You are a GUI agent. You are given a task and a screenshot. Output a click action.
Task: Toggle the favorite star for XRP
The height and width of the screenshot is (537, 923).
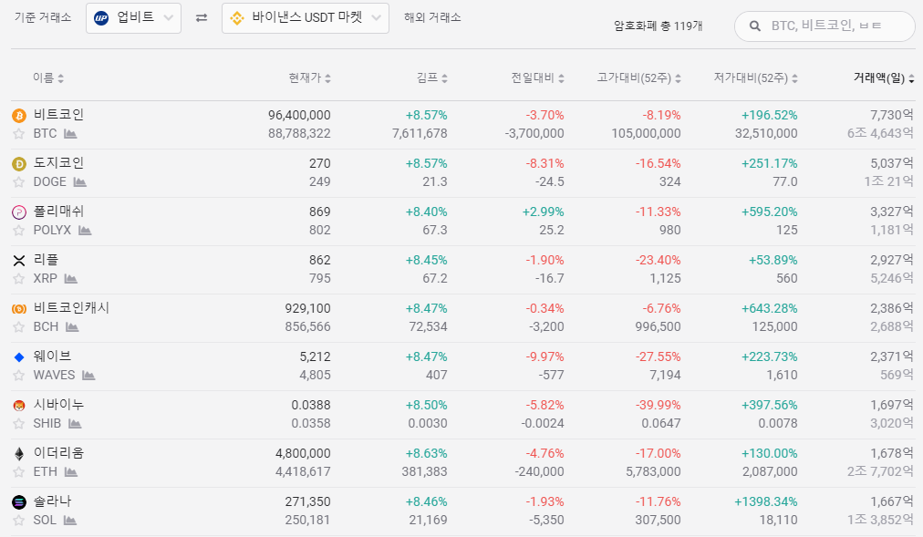(x=18, y=278)
